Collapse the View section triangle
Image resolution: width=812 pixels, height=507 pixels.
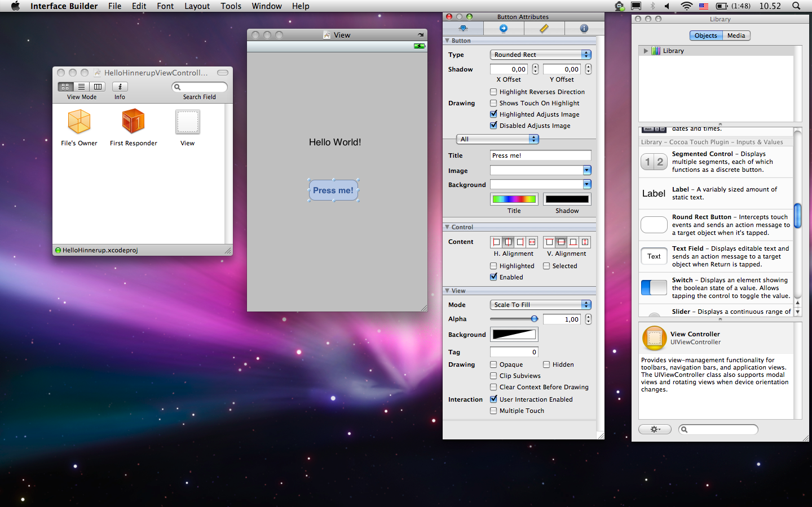pos(447,291)
